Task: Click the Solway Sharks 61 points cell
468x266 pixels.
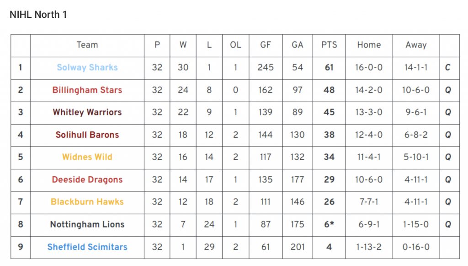Action: [329, 68]
